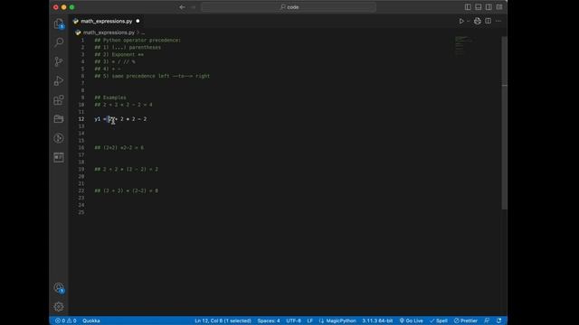Click the debug/bug icon in editor toolbar
This screenshot has height=325, width=579.
[478, 21]
